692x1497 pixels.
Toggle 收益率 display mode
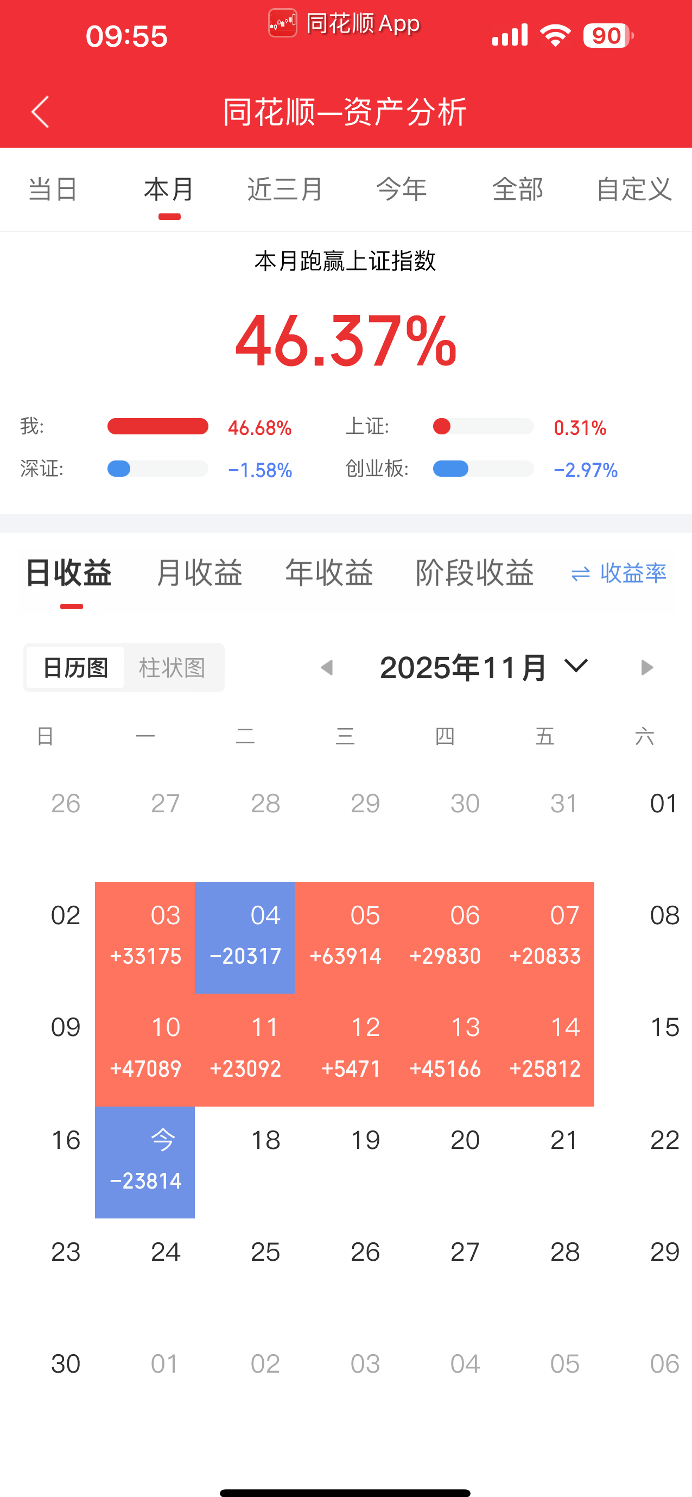click(x=619, y=573)
